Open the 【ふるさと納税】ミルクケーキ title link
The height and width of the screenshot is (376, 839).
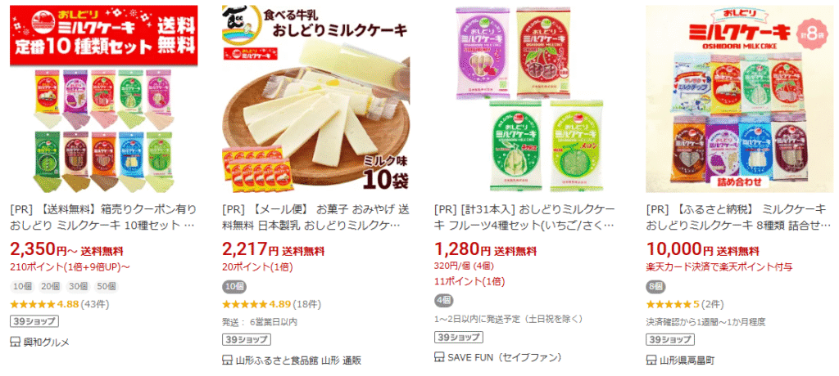[x=739, y=217]
